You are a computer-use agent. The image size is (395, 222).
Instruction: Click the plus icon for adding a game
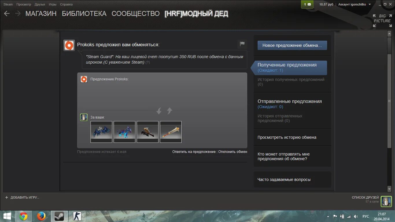7,197
